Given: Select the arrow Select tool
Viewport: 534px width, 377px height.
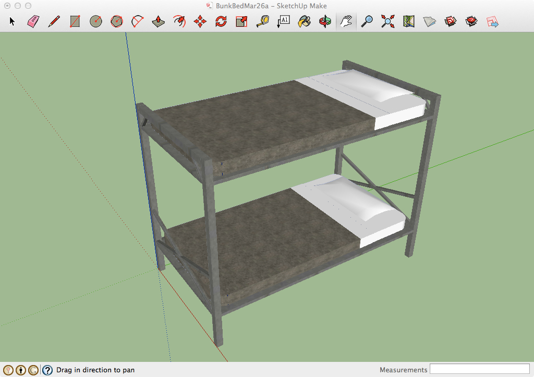Looking at the screenshot, I should pyautogui.click(x=13, y=21).
